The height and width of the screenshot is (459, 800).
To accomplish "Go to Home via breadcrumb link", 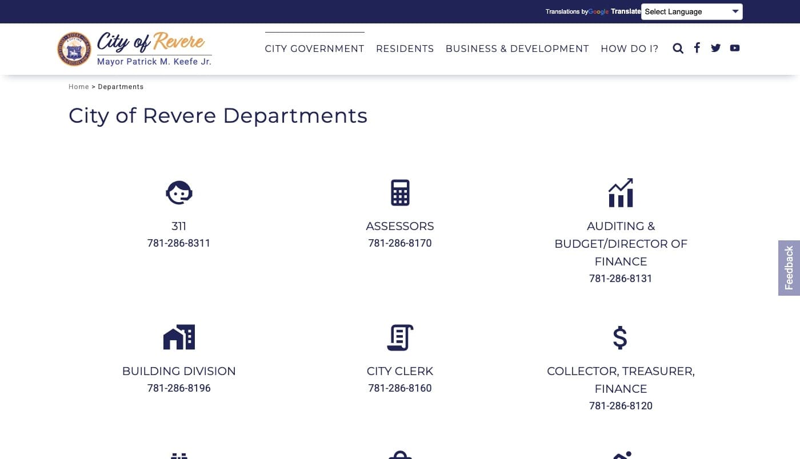I will (x=78, y=87).
